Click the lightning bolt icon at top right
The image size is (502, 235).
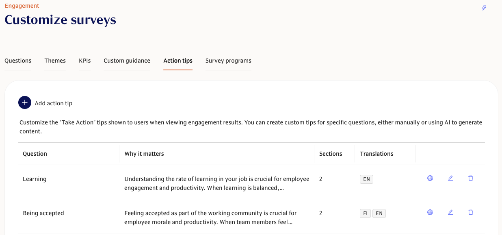click(484, 8)
